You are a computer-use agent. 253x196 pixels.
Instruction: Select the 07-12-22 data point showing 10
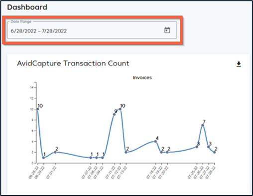(120, 109)
